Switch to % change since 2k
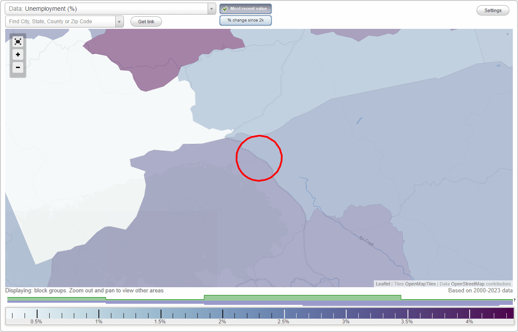518x332 pixels. [246, 20]
